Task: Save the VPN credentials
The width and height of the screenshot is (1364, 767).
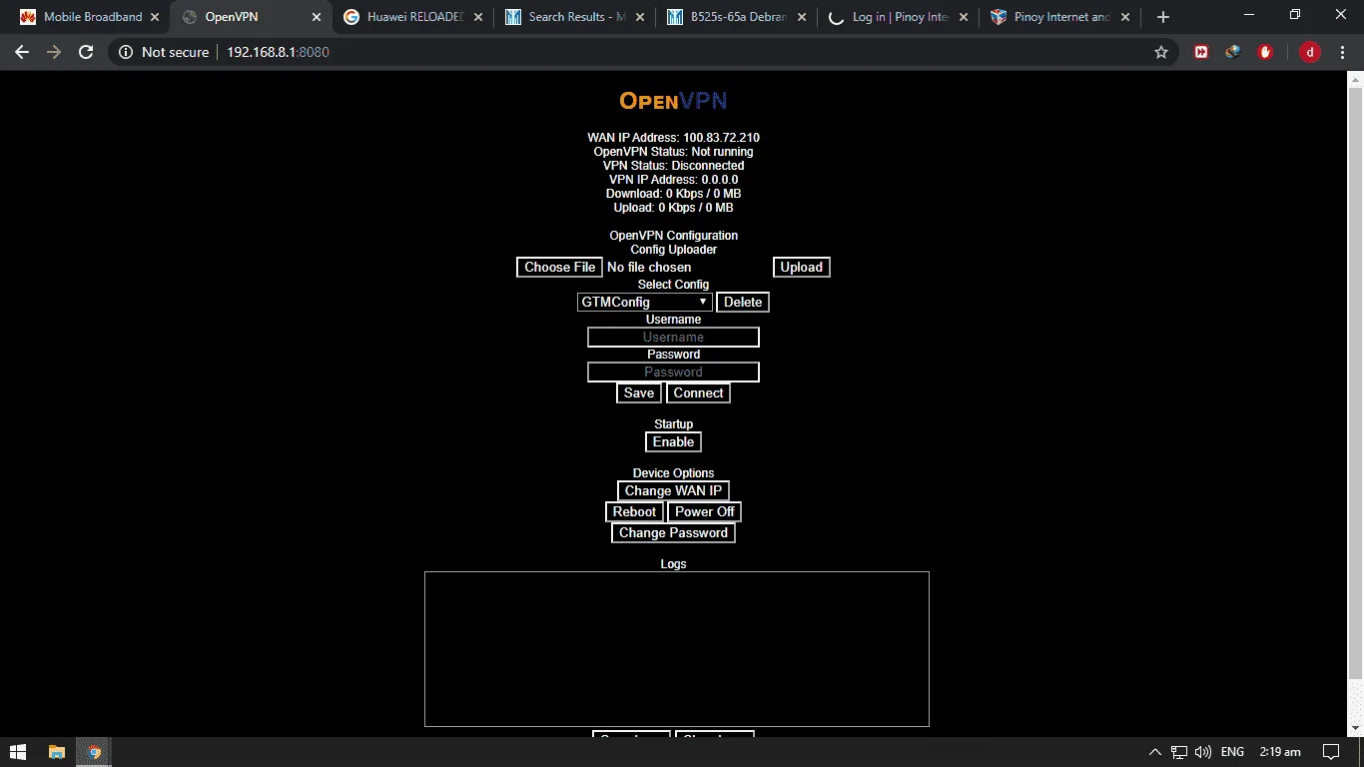Action: [x=639, y=392]
